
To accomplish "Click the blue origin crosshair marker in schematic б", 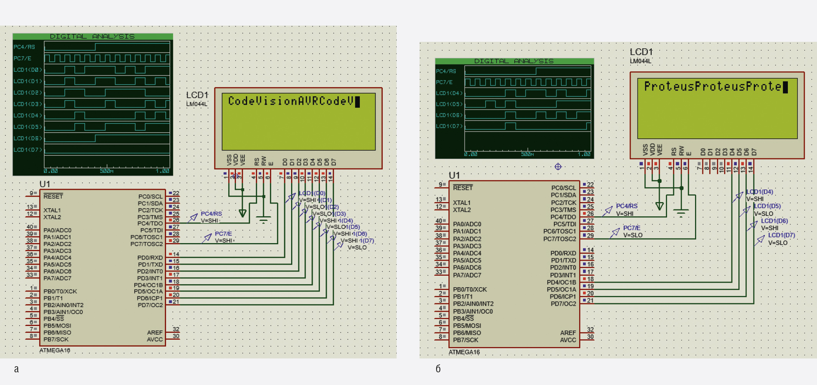I will 558,166.
